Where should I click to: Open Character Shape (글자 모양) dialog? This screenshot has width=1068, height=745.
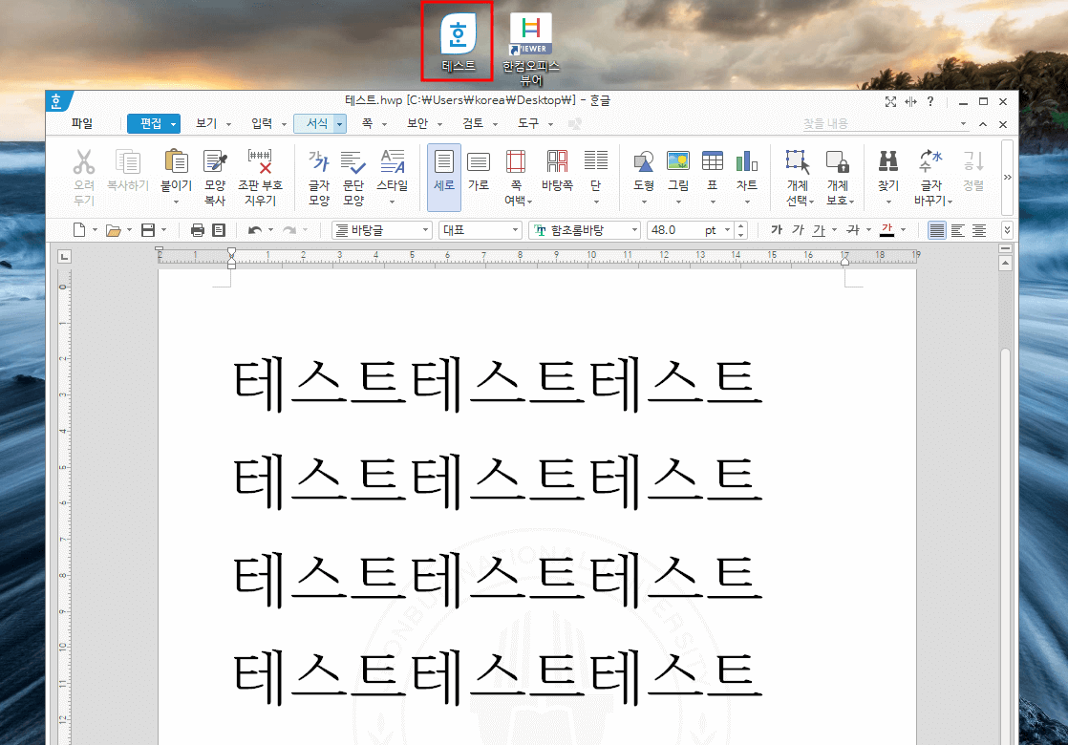click(319, 162)
